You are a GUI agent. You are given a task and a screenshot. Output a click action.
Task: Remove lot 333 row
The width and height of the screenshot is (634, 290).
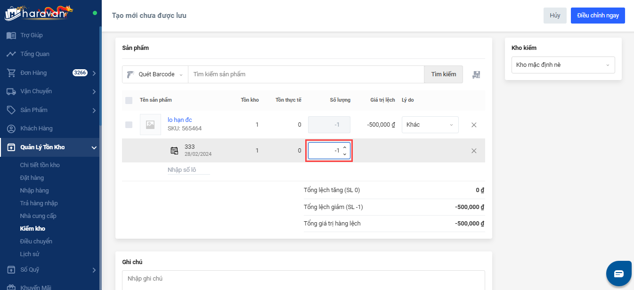(474, 151)
